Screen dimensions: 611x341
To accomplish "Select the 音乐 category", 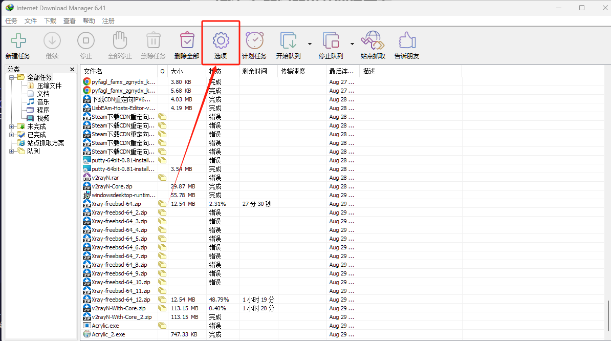I will pos(43,102).
